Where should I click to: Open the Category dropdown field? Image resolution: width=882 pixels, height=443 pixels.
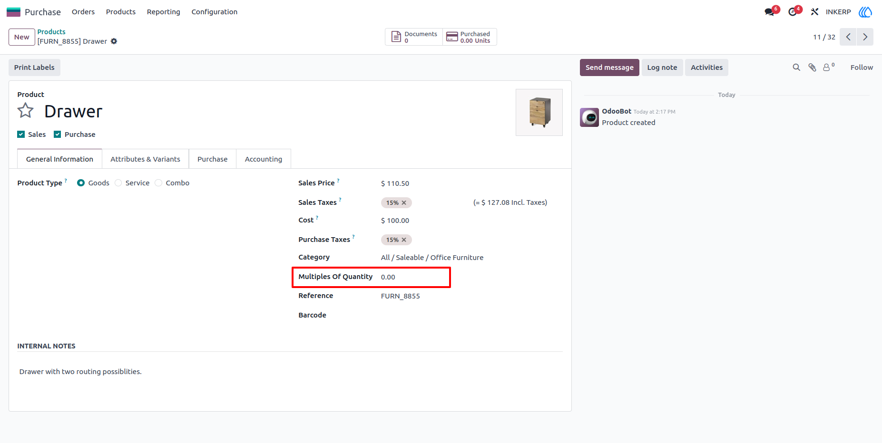click(471, 258)
